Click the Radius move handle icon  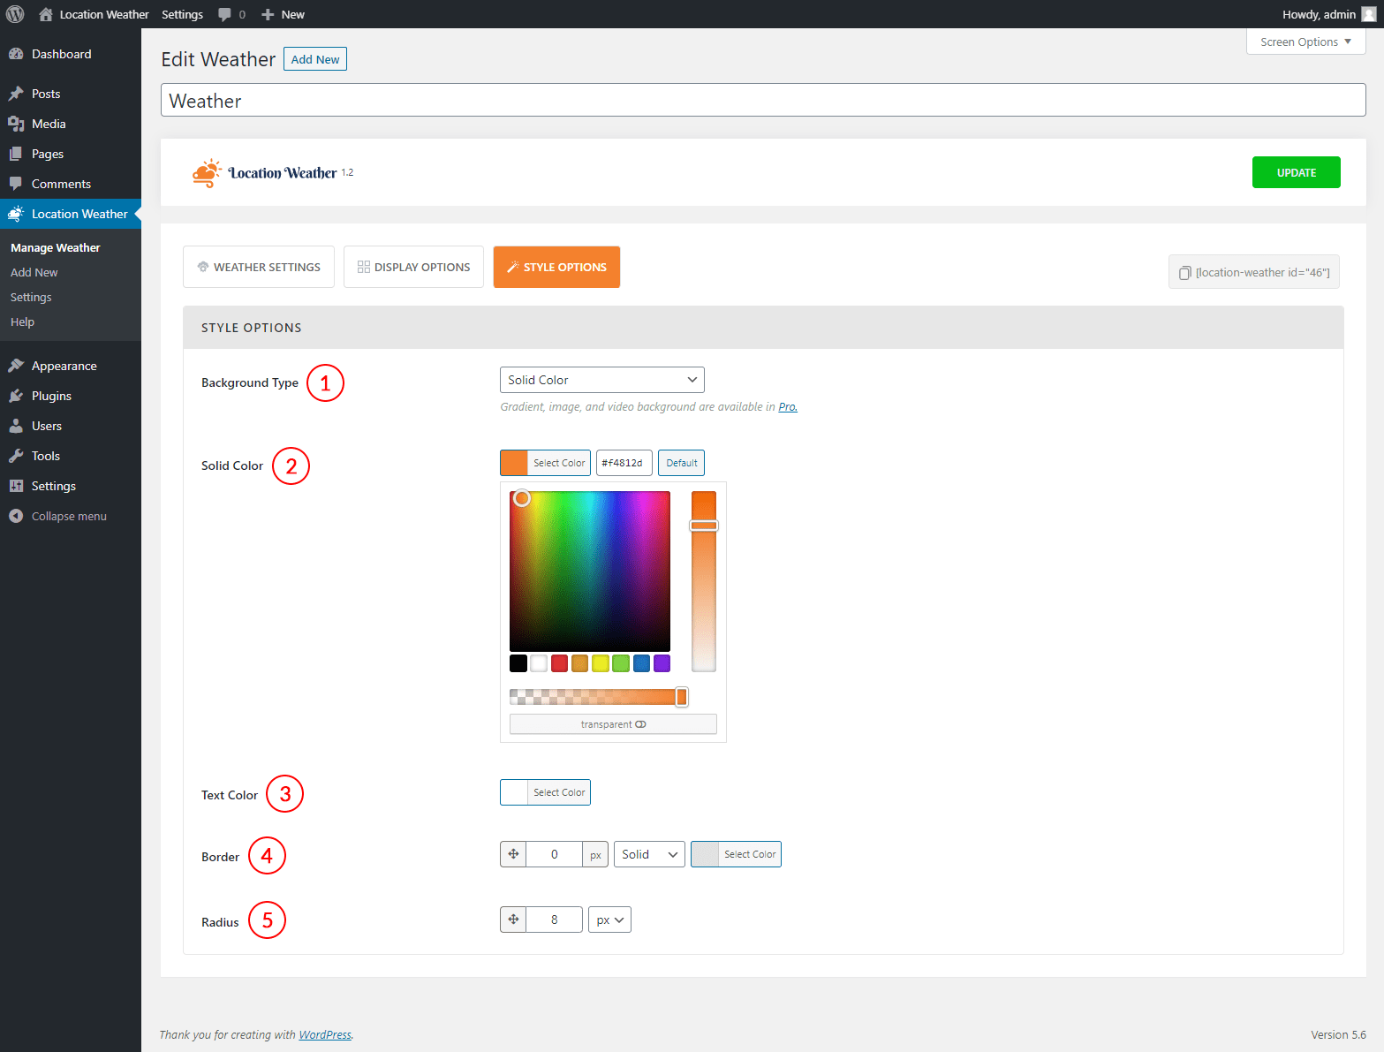pos(513,920)
